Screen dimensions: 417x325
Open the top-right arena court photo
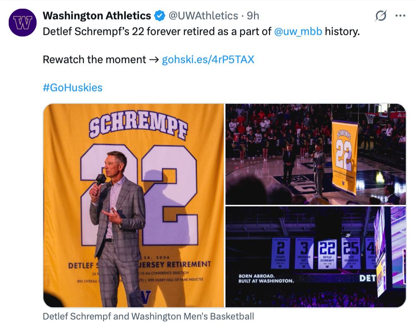click(x=316, y=154)
